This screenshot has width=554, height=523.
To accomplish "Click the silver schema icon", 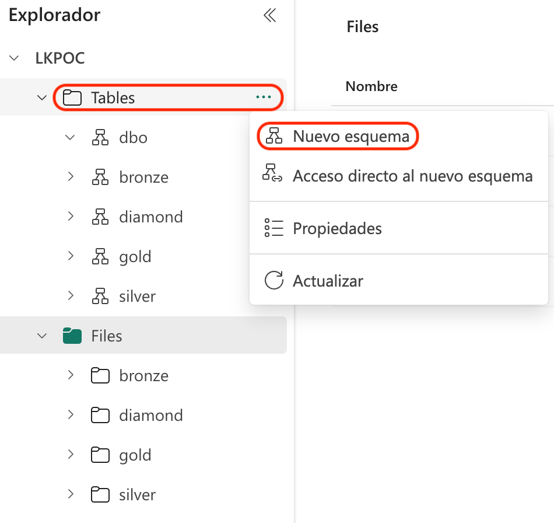I will 100,296.
